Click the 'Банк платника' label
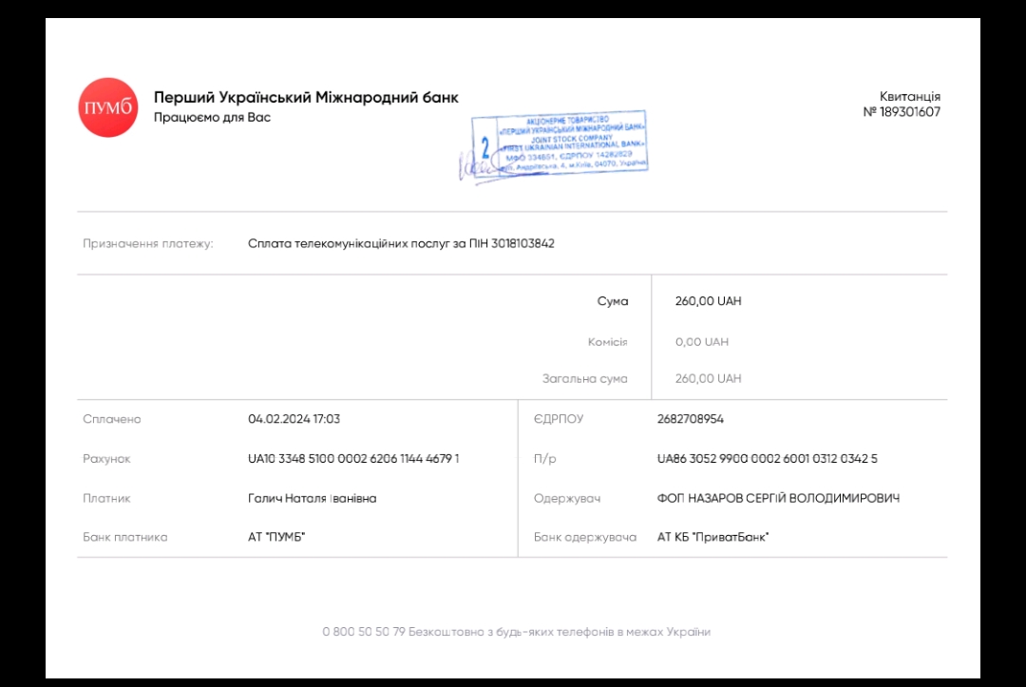 pos(125,537)
